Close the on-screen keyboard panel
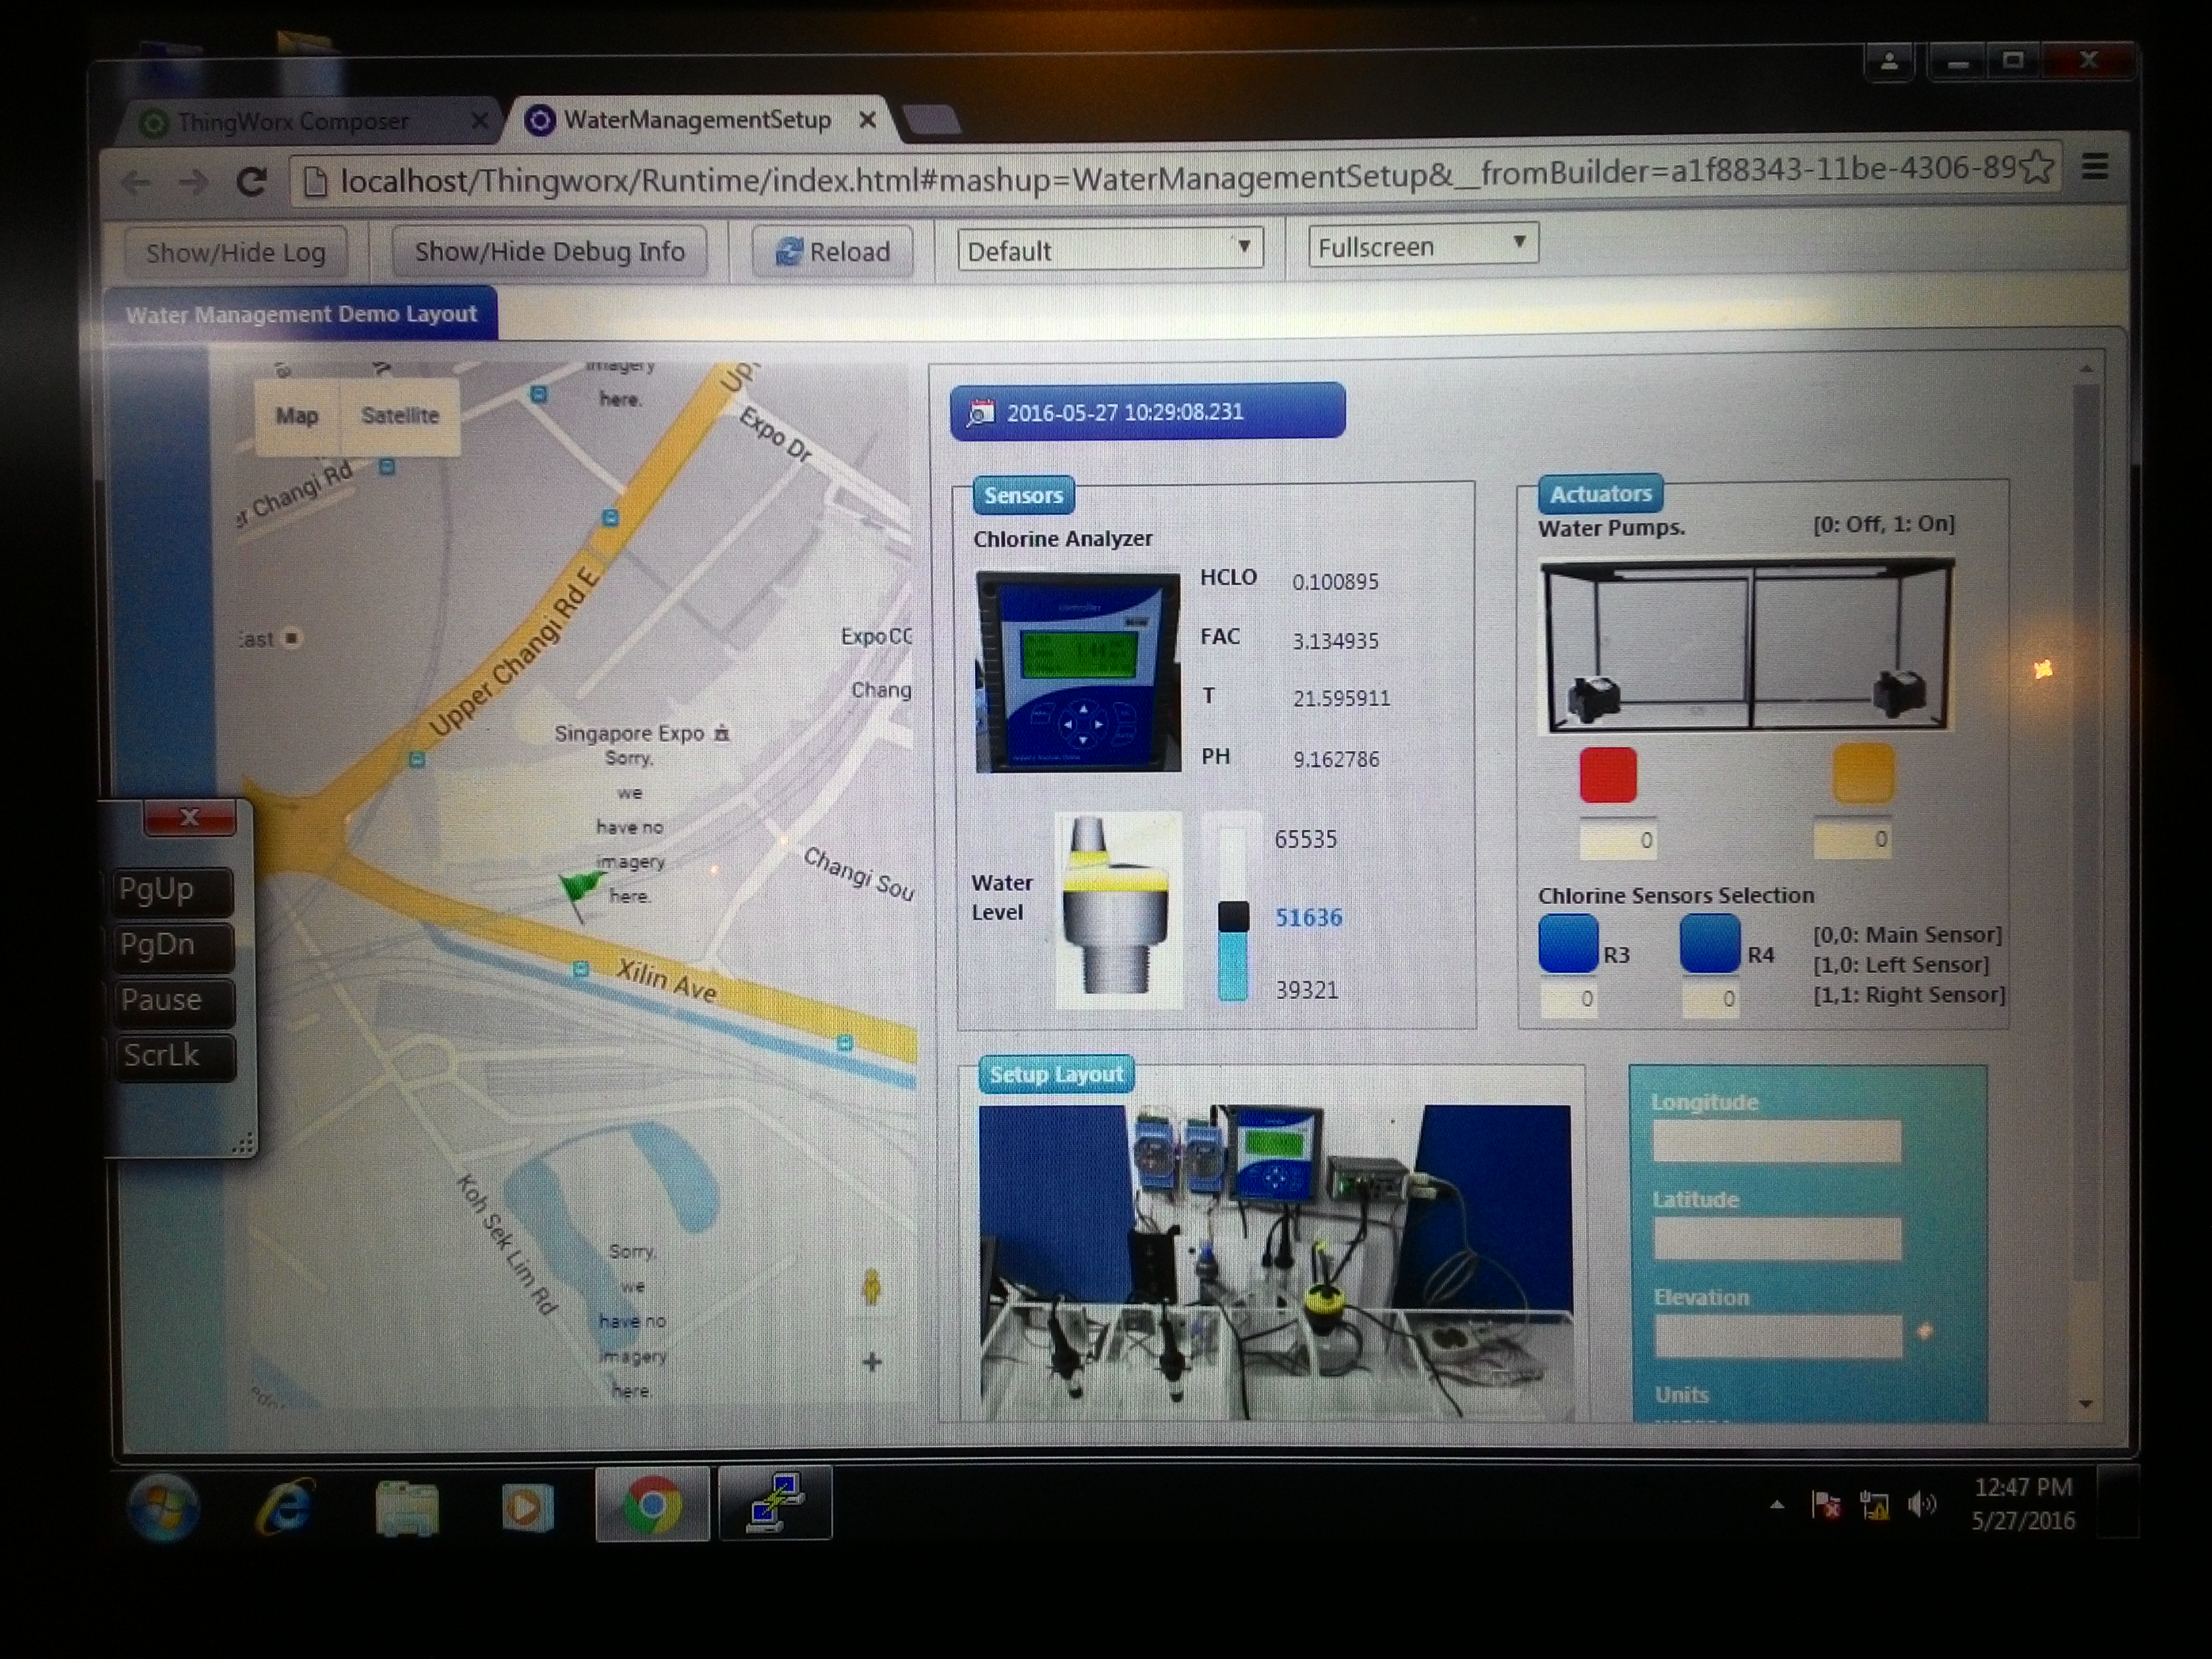Screen dimensions: 2212x1659 point(190,817)
